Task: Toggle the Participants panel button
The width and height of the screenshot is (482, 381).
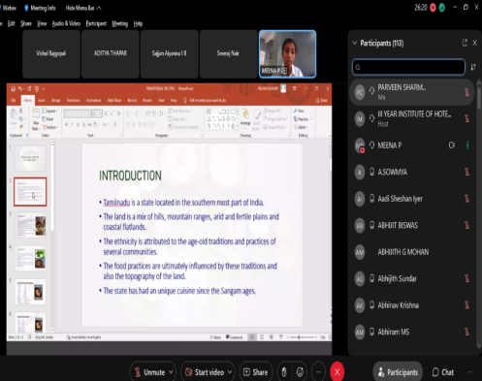Action: coord(398,372)
